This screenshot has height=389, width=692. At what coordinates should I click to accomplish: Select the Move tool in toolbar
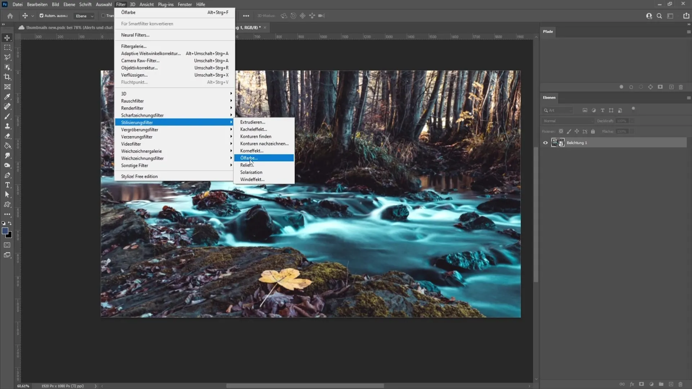(x=7, y=37)
